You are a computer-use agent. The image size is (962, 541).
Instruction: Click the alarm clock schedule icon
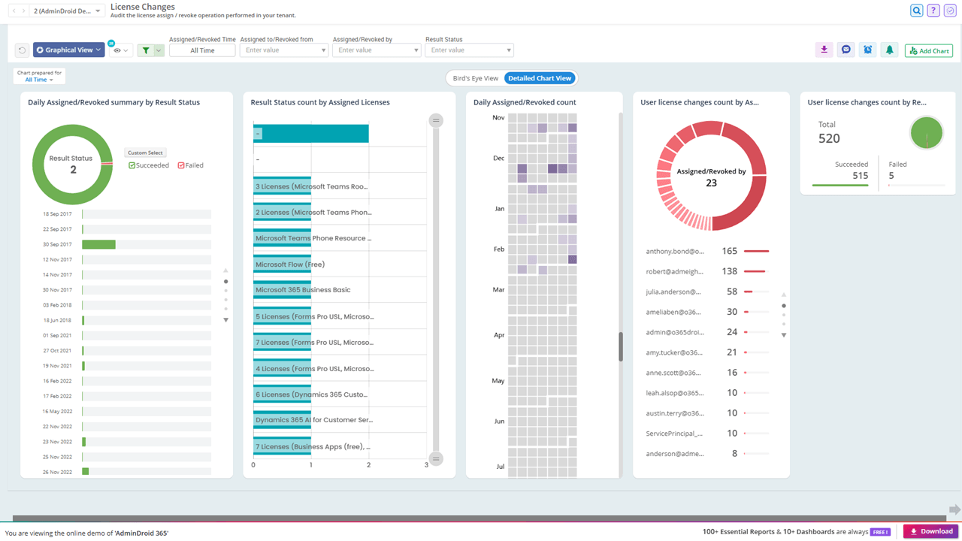(867, 50)
